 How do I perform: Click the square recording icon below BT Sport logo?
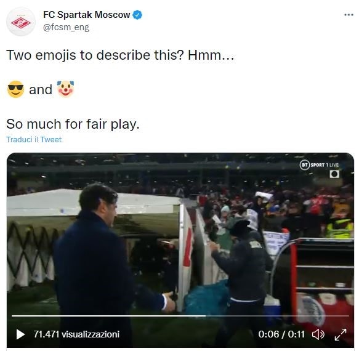334,174
